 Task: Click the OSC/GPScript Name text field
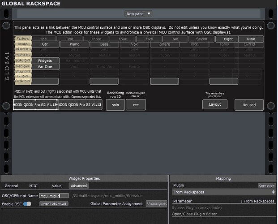54,196
